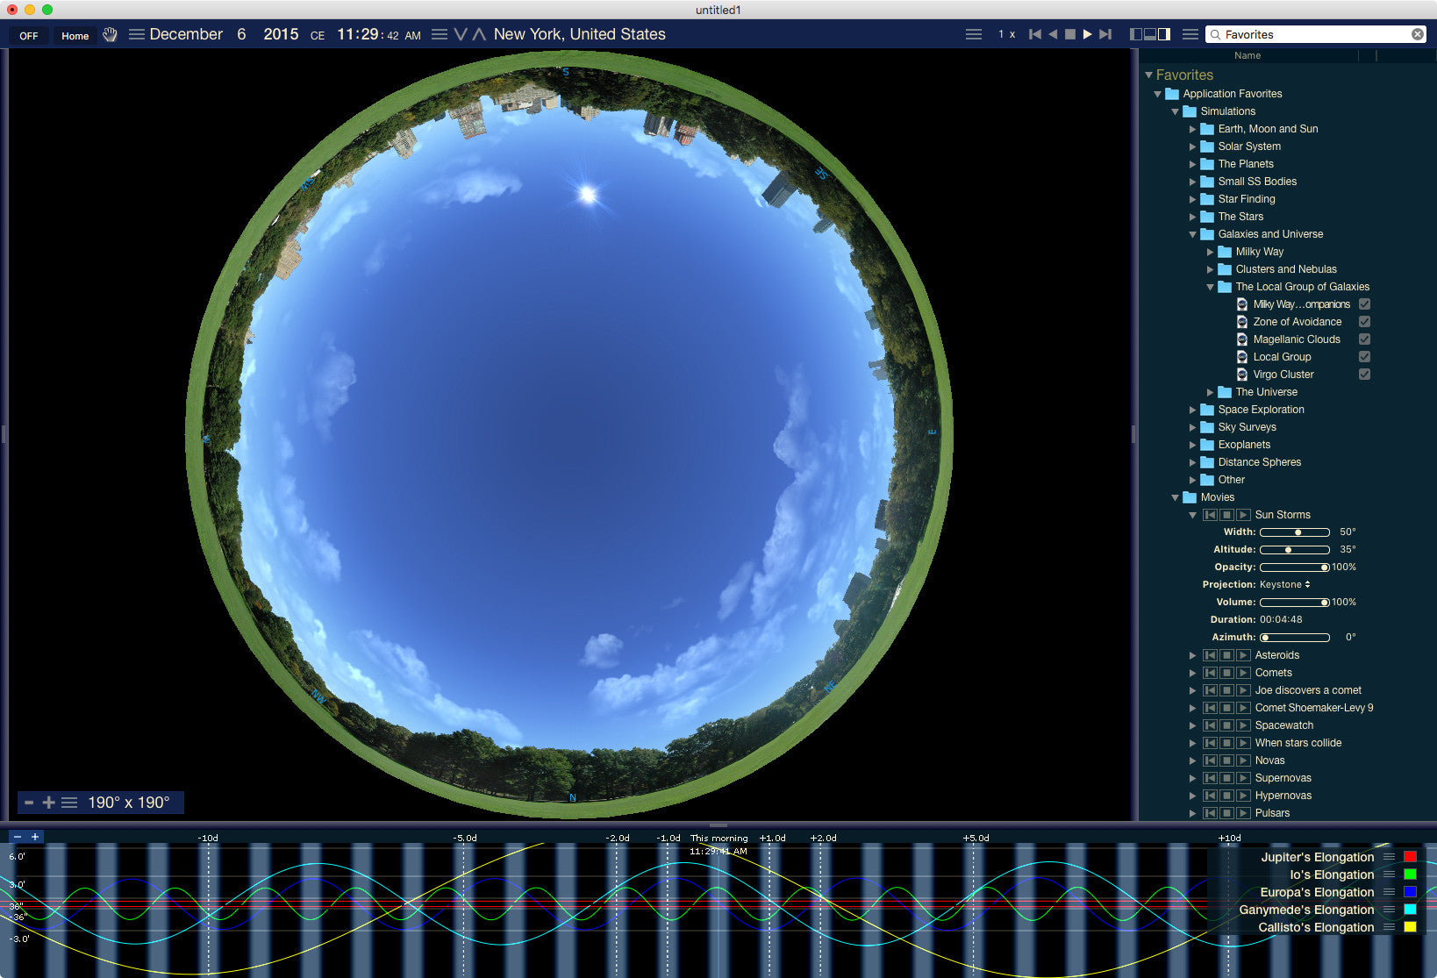Viewport: 1437px width, 978px height.
Task: Click the zoom-out minus icon
Action: [x=29, y=803]
